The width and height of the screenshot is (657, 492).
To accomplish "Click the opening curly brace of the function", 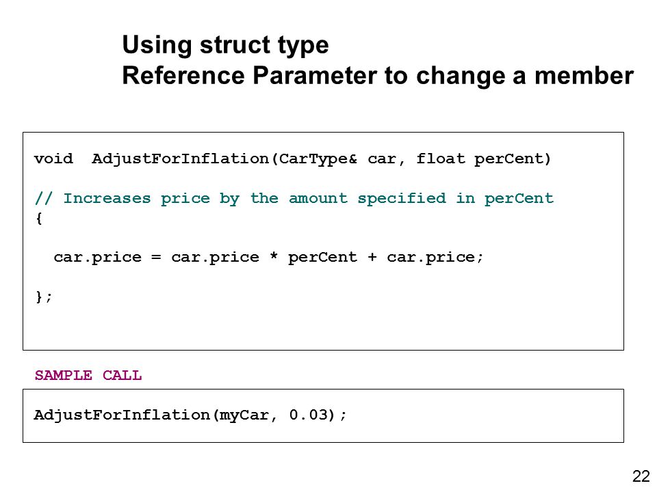I will click(39, 218).
